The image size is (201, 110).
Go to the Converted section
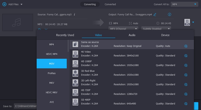coord(110,4)
